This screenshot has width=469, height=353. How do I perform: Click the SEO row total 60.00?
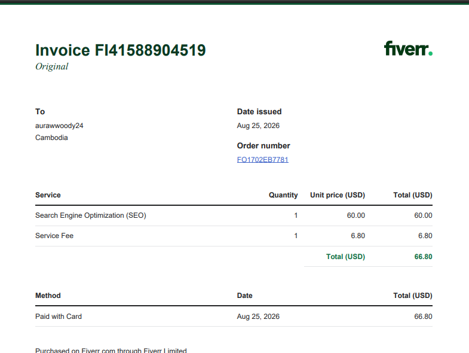tap(423, 215)
